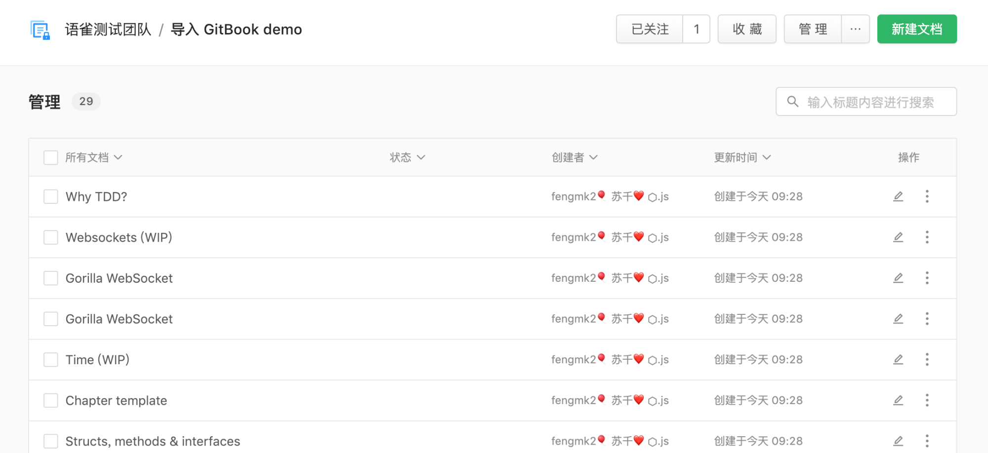Click edit icon for Chapter template
Image resolution: width=988 pixels, height=453 pixels.
pyautogui.click(x=898, y=400)
